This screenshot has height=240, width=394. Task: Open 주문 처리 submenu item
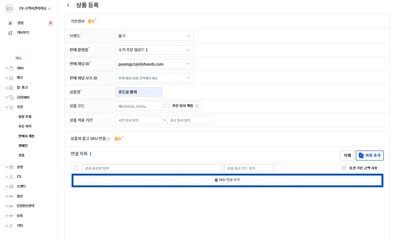[x=25, y=126]
